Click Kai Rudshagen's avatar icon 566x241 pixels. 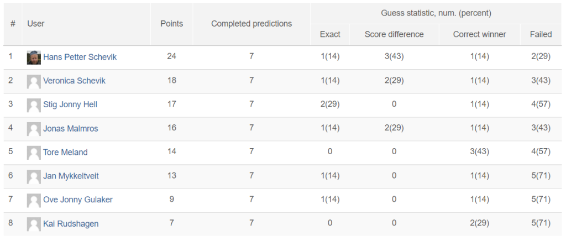pyautogui.click(x=34, y=224)
